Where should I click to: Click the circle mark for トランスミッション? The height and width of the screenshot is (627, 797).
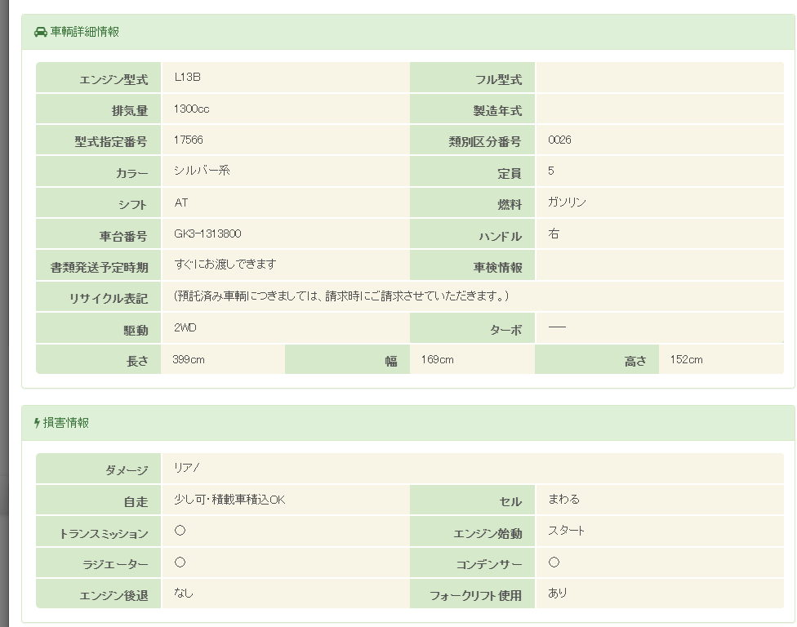coord(180,531)
